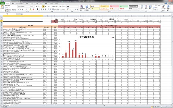Open the Clear (クリア) dropdown
Image resolution: width=173 pixels, height=108 pixels.
pos(156,10)
